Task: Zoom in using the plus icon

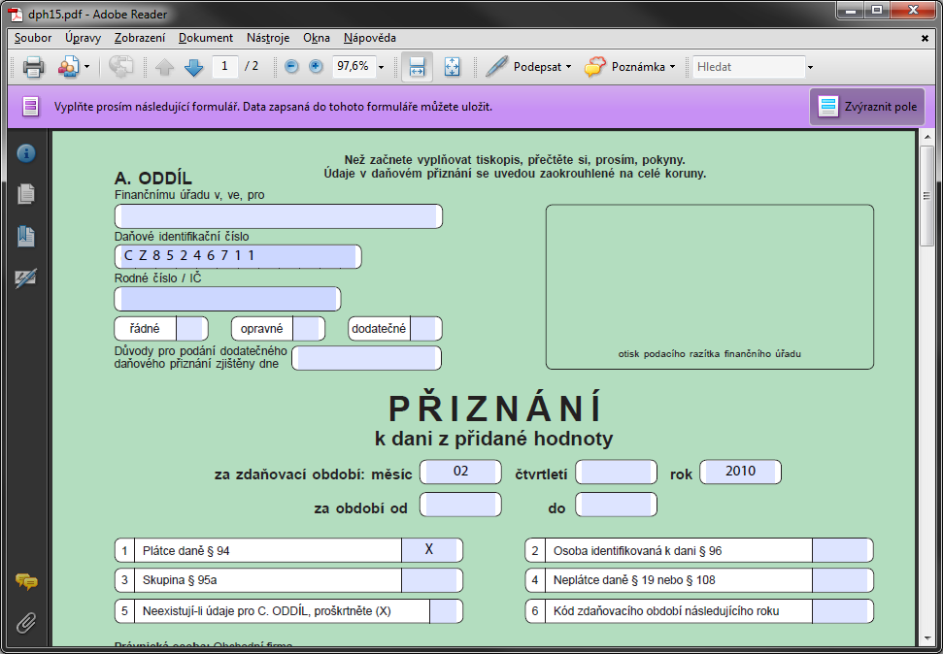Action: (316, 67)
